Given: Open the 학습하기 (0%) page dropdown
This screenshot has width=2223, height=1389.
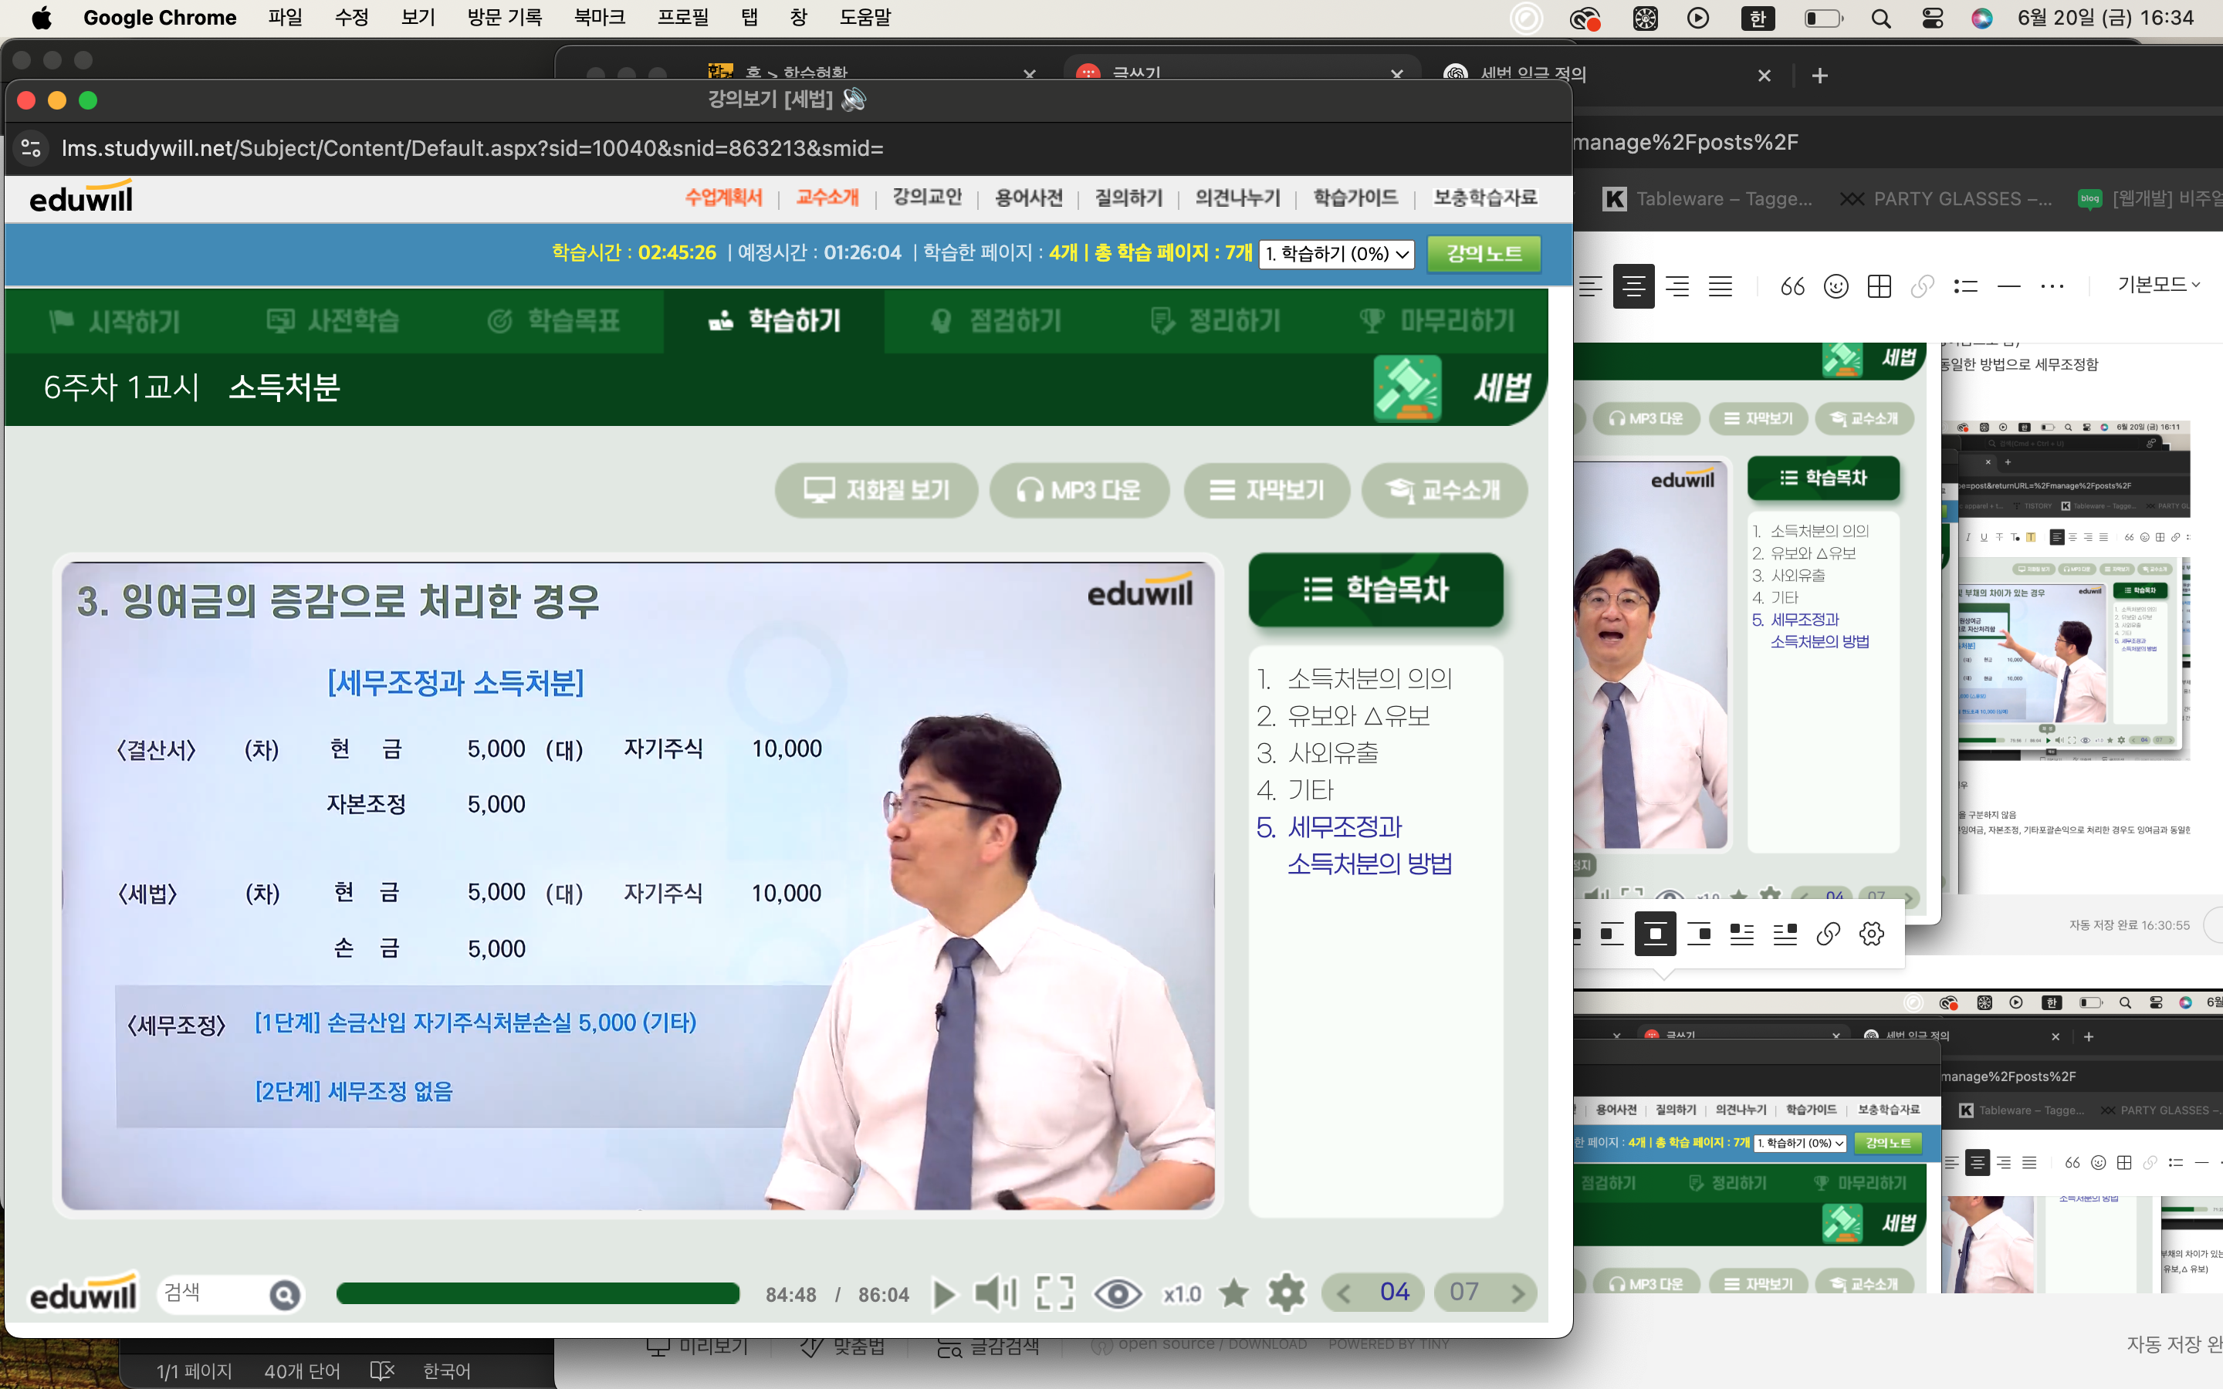Looking at the screenshot, I should (1337, 254).
